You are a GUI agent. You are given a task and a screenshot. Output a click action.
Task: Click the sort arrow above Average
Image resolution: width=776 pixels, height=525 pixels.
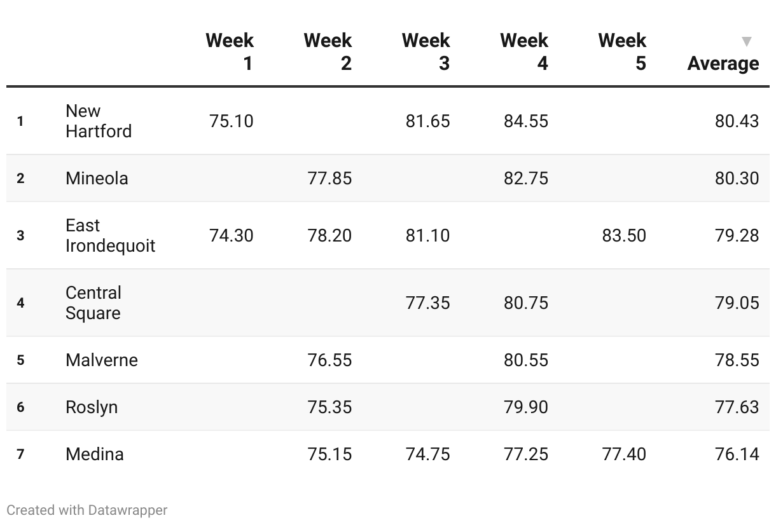tap(747, 42)
